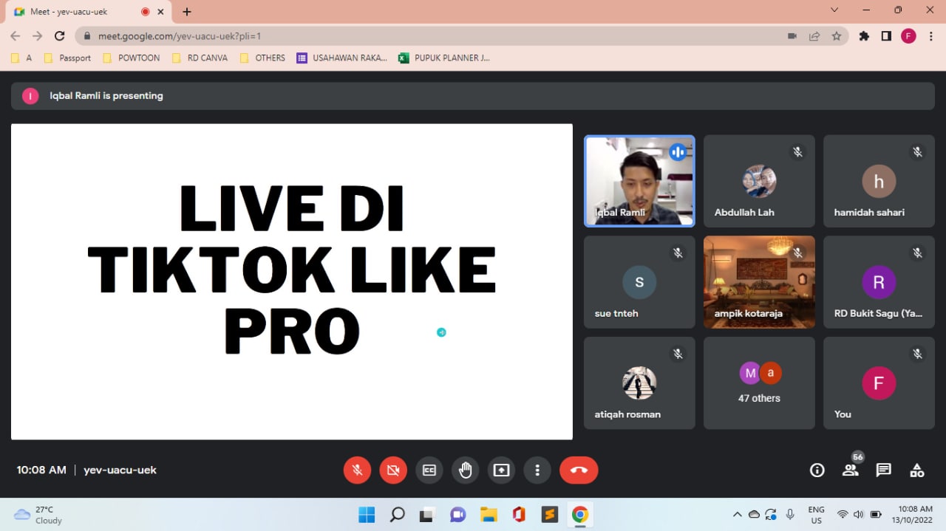Screen dimensions: 946x531
Task: Open the Activities icon
Action: coord(916,470)
